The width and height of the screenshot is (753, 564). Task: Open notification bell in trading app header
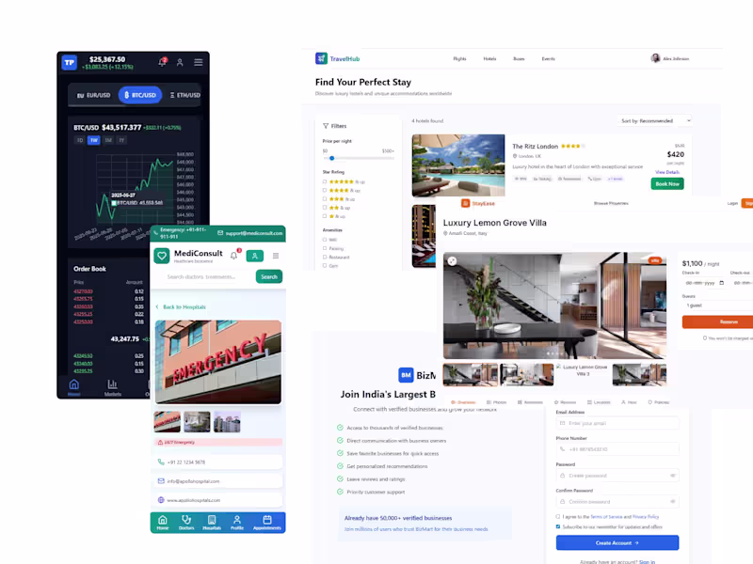point(162,62)
